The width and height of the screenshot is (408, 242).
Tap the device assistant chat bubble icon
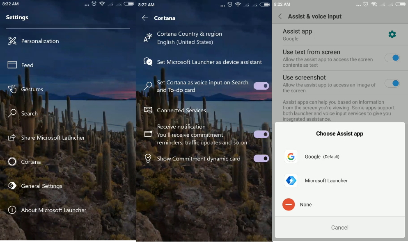point(148,62)
